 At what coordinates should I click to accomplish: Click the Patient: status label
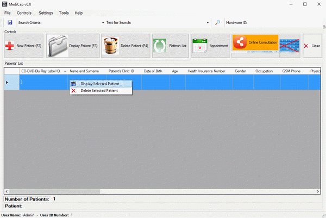coord(14,206)
